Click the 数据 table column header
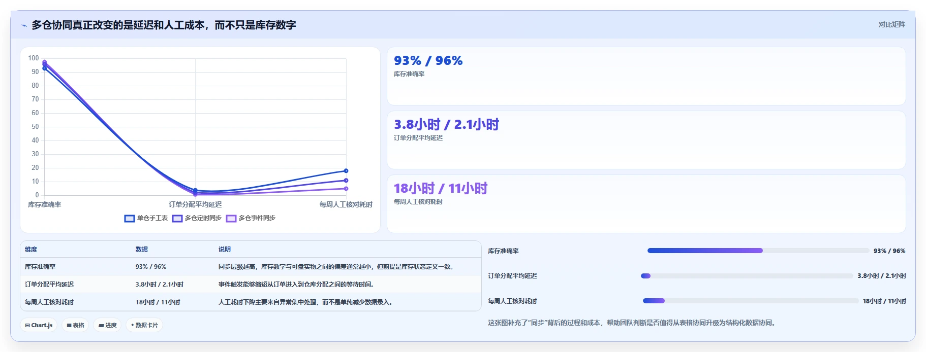The height and width of the screenshot is (352, 926). [x=142, y=250]
